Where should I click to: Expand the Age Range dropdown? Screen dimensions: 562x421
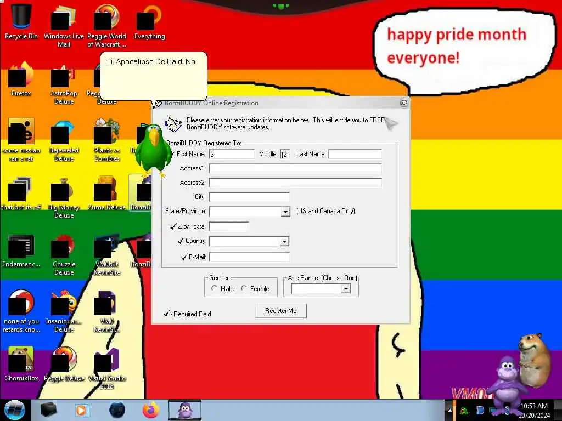coord(346,288)
